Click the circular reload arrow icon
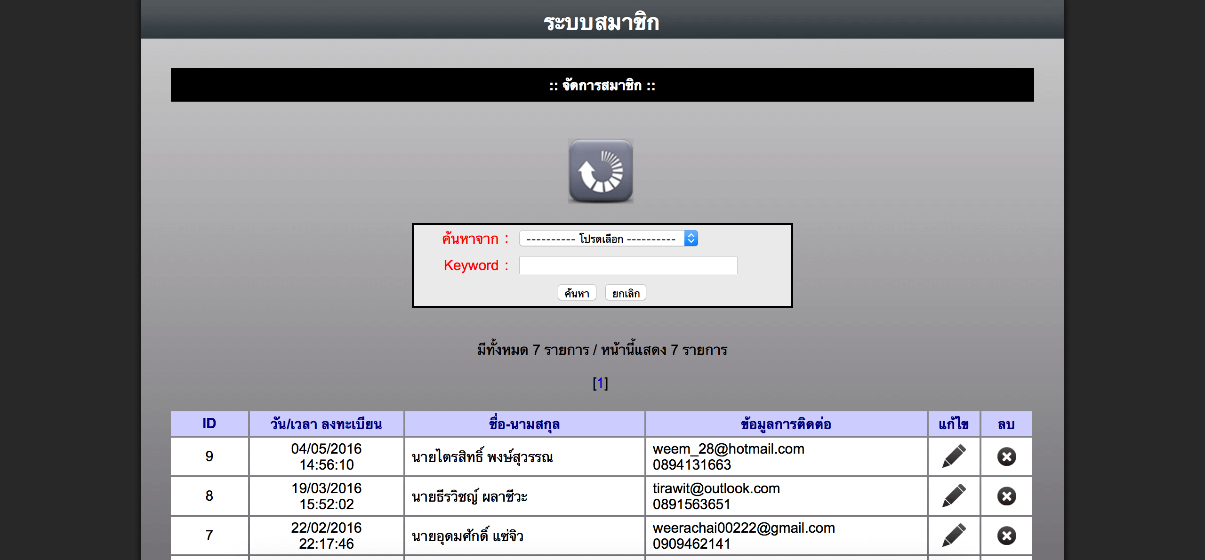1205x560 pixels. tap(600, 171)
